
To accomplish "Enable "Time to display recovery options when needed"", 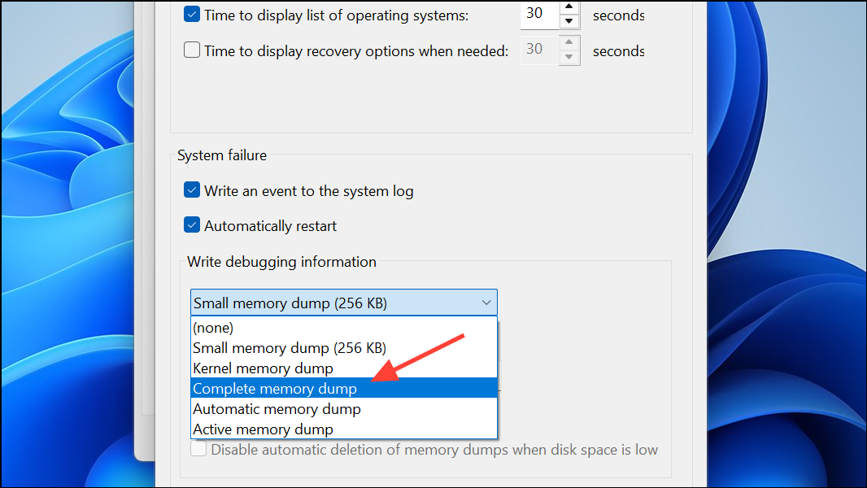I will coord(191,50).
